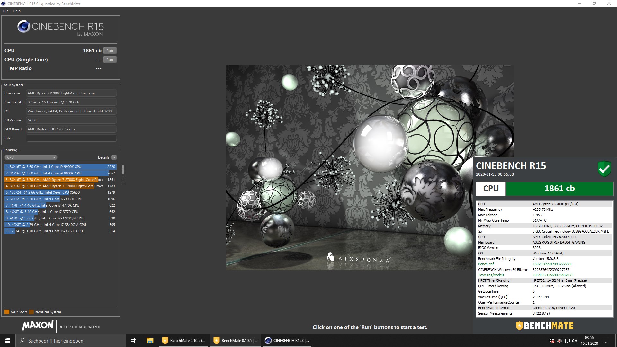Open Task View on the taskbar
The height and width of the screenshot is (347, 617).
(x=134, y=341)
